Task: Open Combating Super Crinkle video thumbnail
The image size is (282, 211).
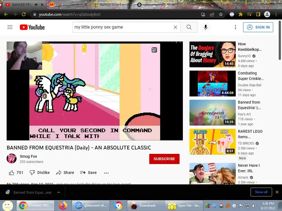Action: 213,84
